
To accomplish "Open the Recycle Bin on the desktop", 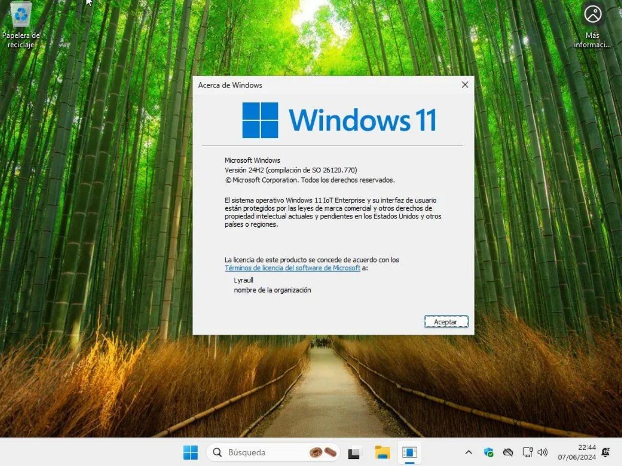I will coord(20,15).
